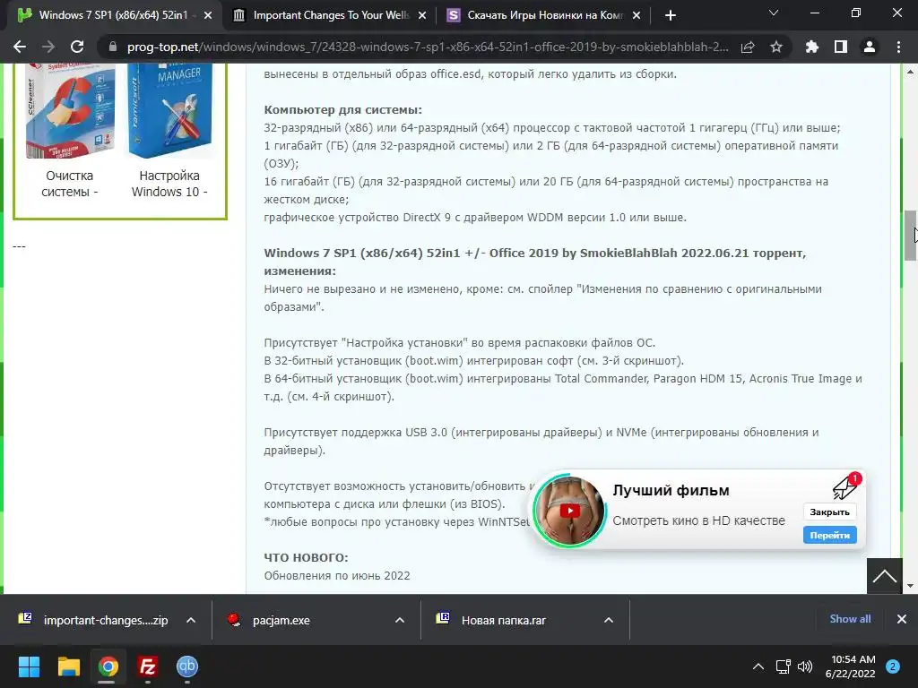Bookmark this page with the star
The image size is (918, 688).
(x=776, y=47)
